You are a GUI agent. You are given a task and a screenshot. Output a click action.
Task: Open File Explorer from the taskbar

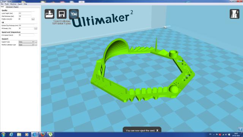point(19,134)
